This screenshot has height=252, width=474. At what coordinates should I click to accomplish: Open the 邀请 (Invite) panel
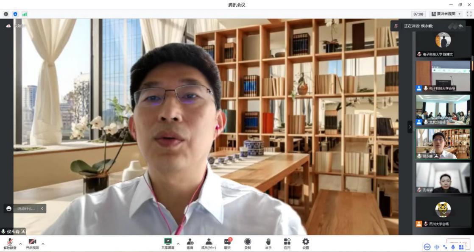[190, 243]
